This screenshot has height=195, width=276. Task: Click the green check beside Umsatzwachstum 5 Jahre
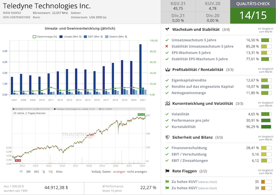167,40
